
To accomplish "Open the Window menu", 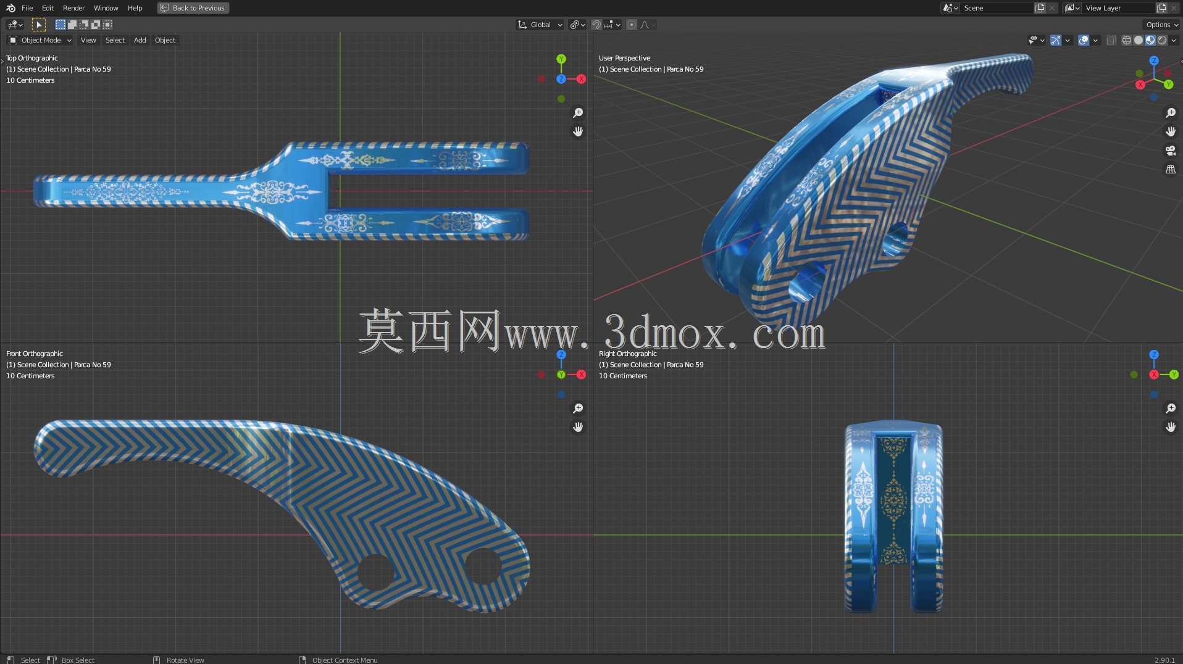I will (x=106, y=8).
